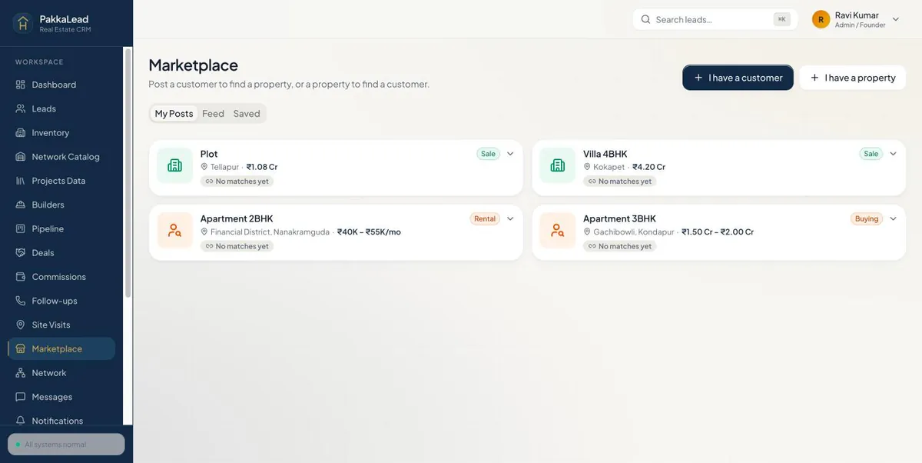Click the Builders briefcase icon

point(21,205)
